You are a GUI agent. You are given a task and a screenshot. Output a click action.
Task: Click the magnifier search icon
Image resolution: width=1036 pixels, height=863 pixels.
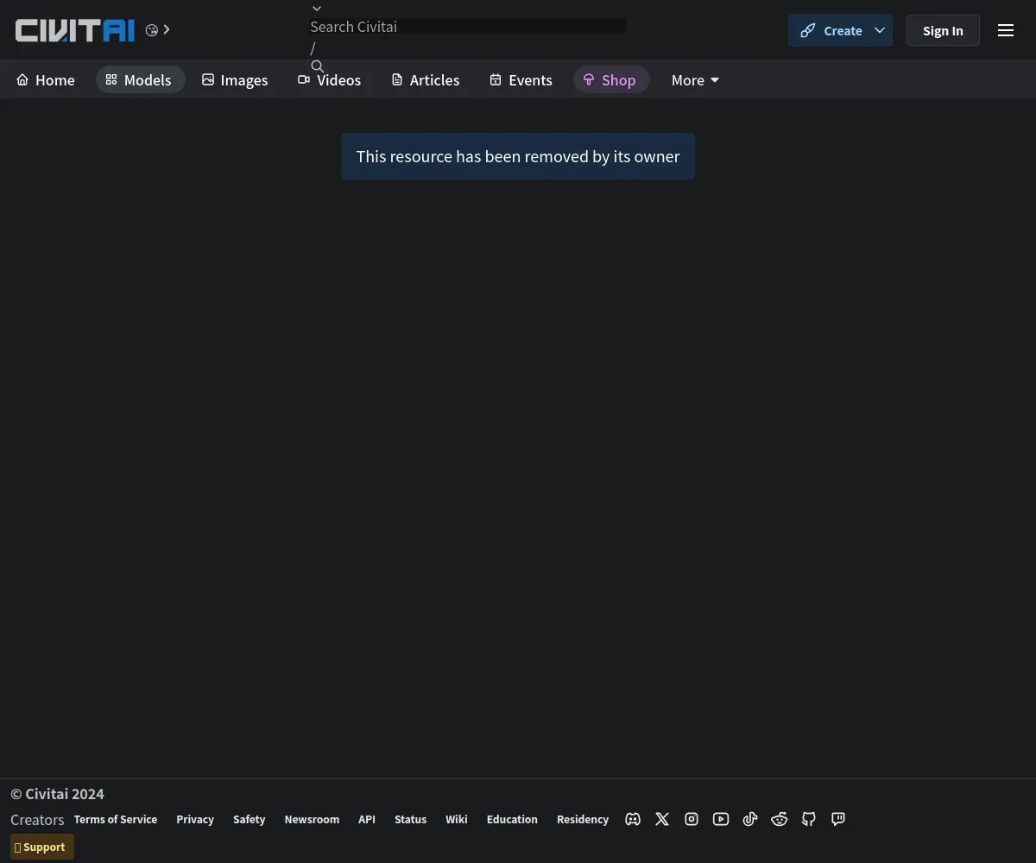click(318, 66)
